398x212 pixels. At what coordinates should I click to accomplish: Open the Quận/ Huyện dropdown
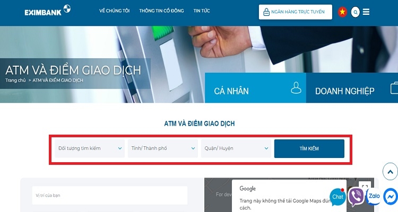coord(236,148)
